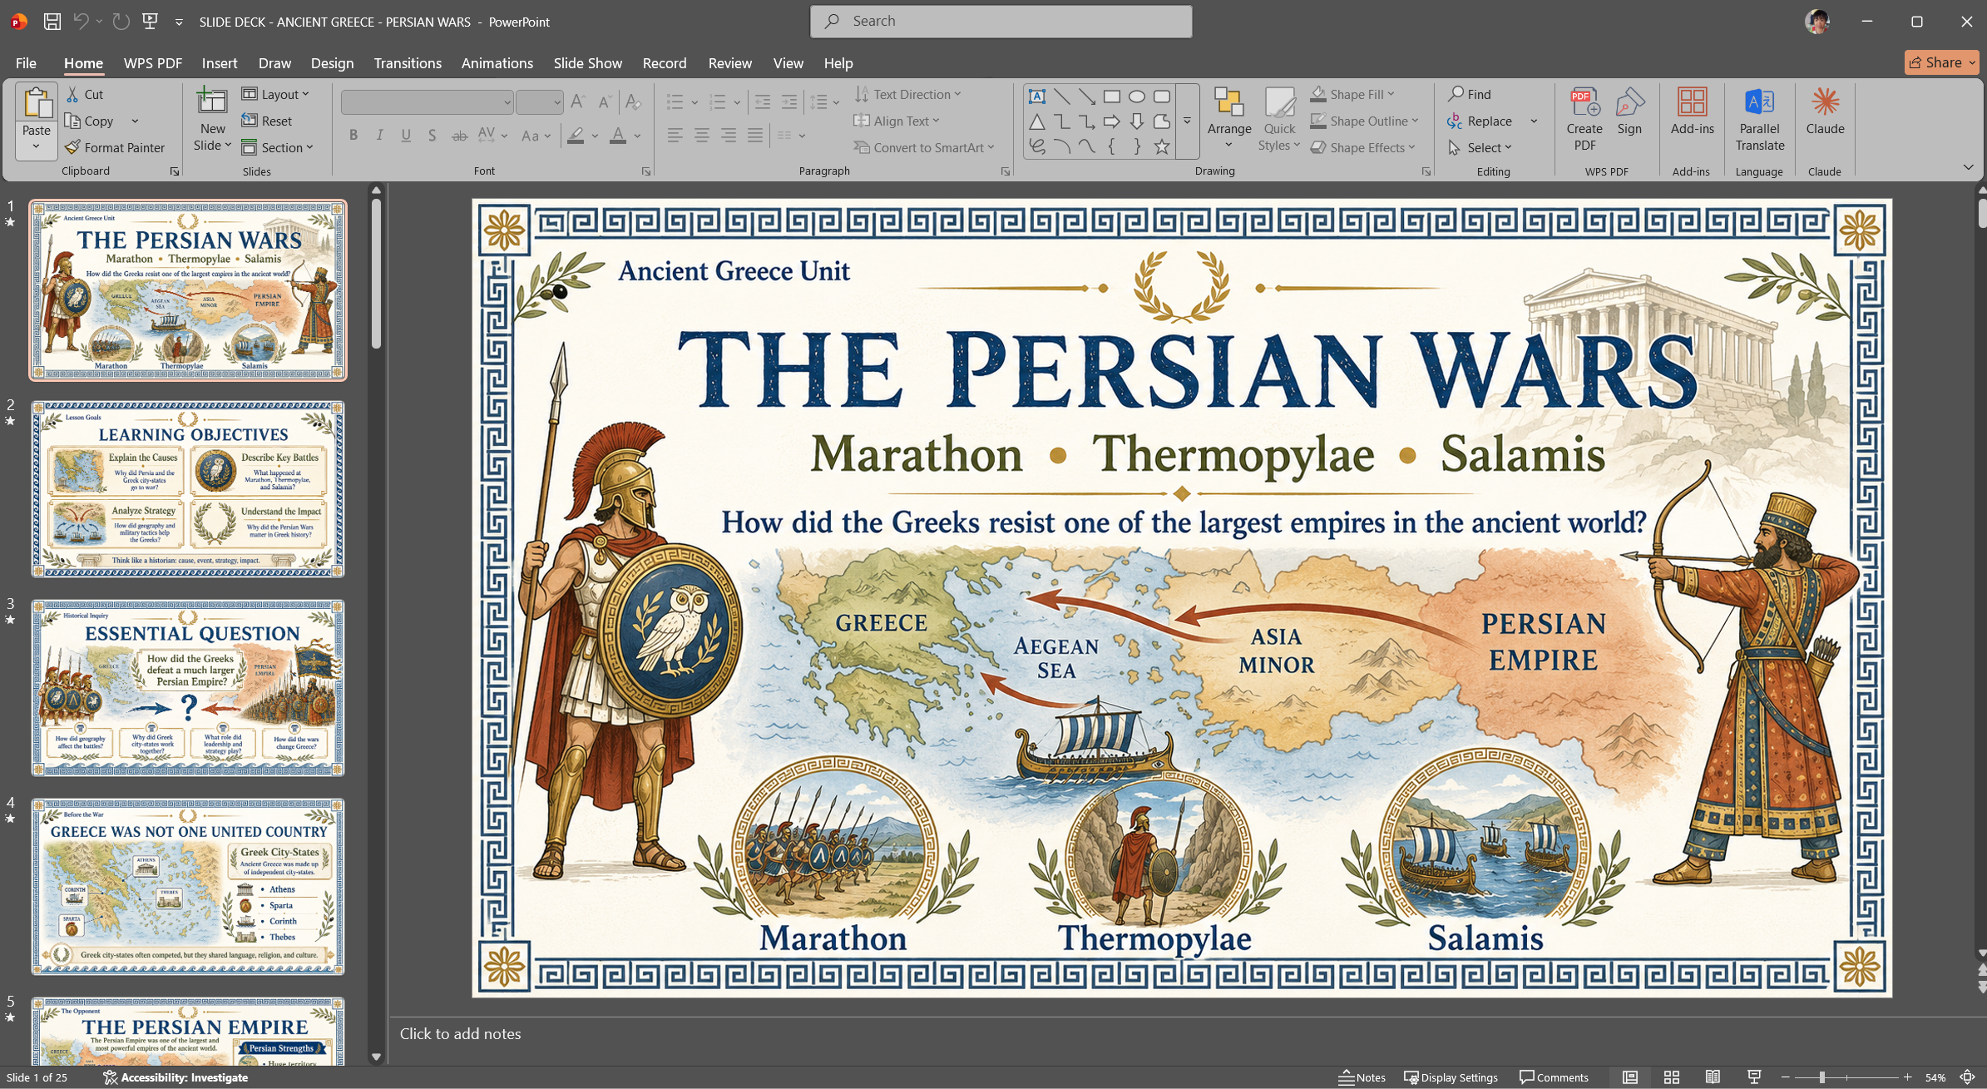Toggle Underline on text
This screenshot has height=1089, width=1987.
click(406, 135)
